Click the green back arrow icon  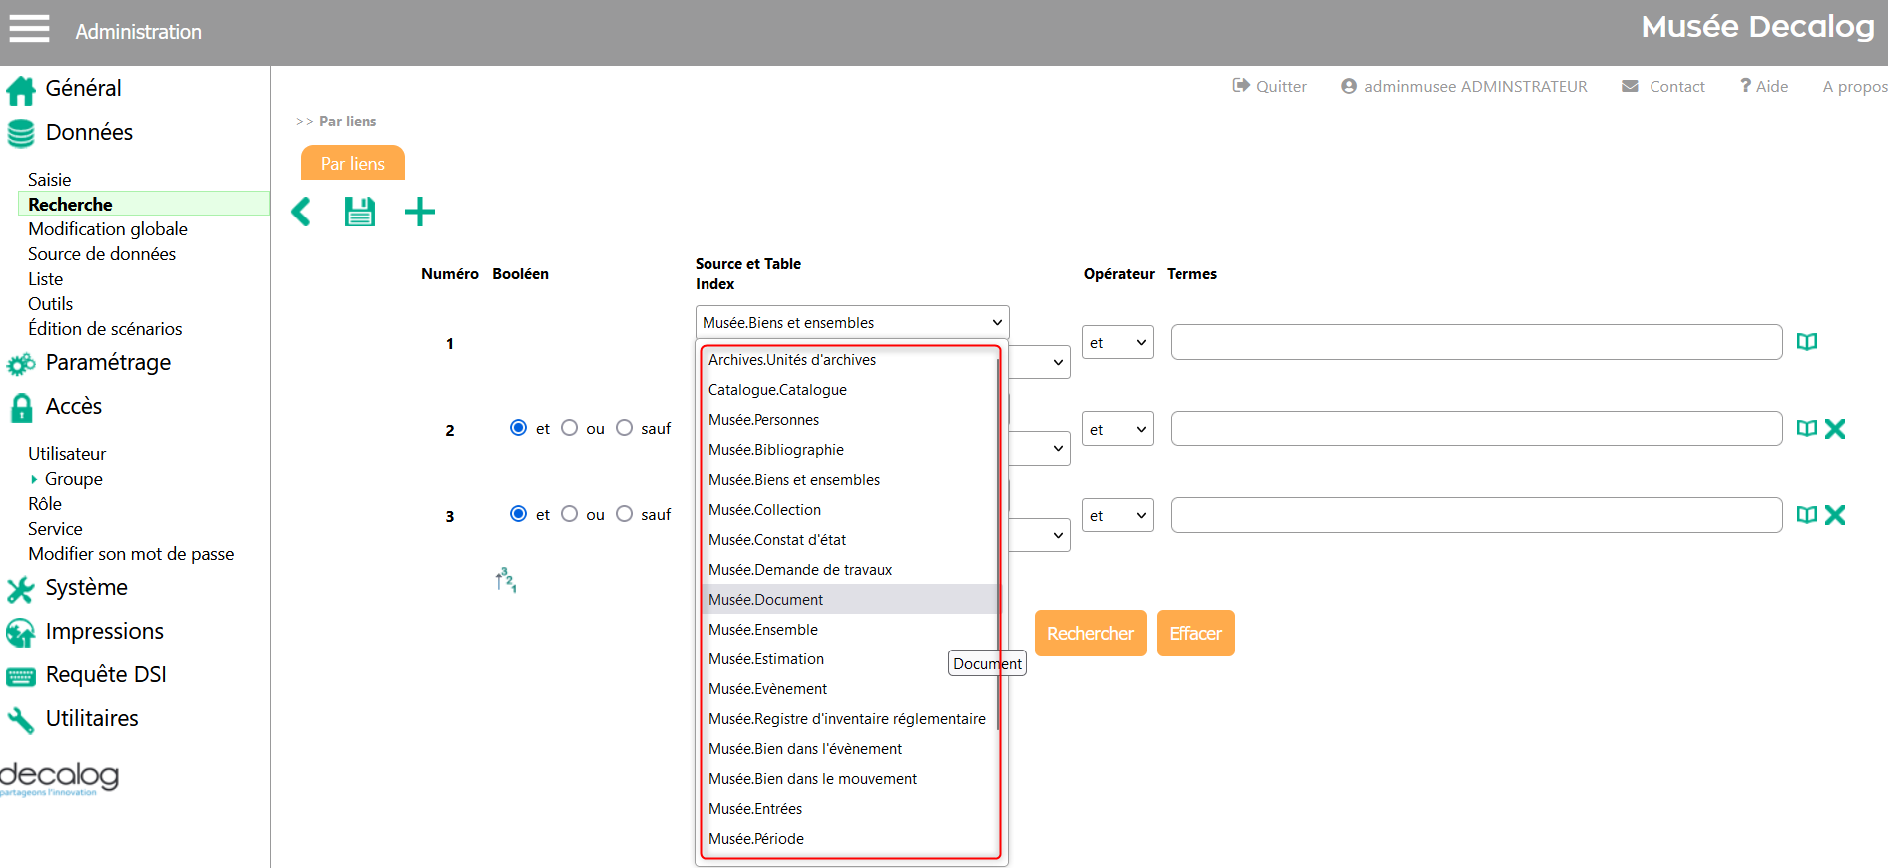(301, 212)
